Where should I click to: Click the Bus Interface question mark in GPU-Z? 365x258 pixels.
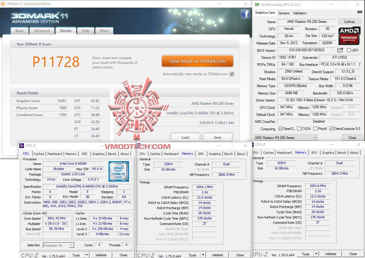(359, 64)
